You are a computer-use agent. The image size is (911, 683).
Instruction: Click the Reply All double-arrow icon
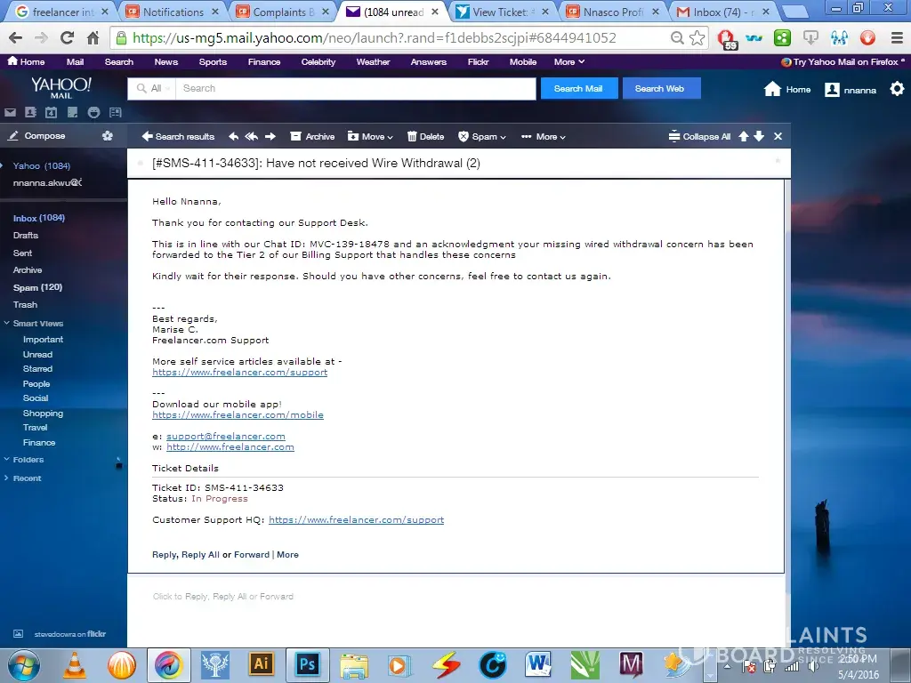(x=252, y=137)
